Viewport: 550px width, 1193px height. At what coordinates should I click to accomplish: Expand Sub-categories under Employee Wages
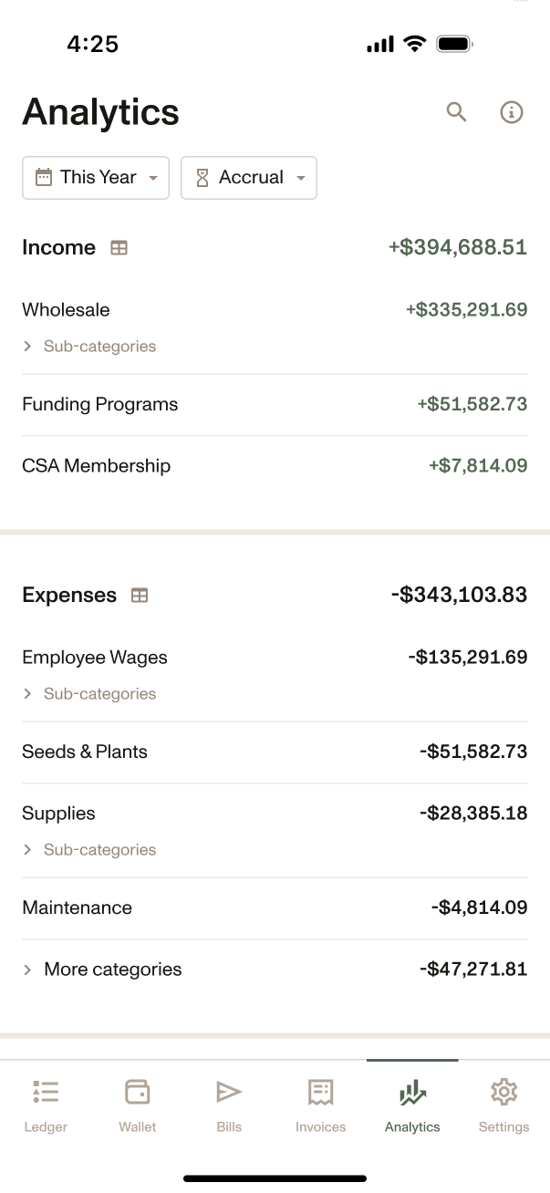89,694
